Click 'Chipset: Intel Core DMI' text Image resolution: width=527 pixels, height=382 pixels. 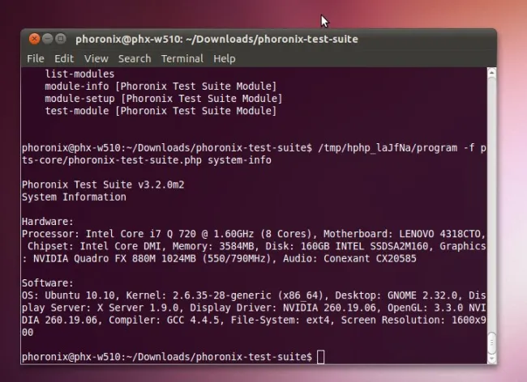click(x=94, y=246)
